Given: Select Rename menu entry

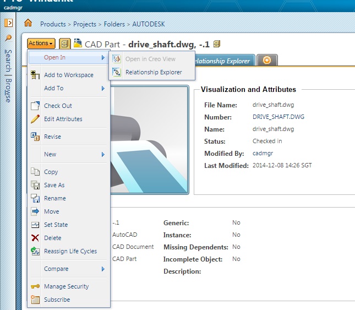Looking at the screenshot, I should 69,198.
